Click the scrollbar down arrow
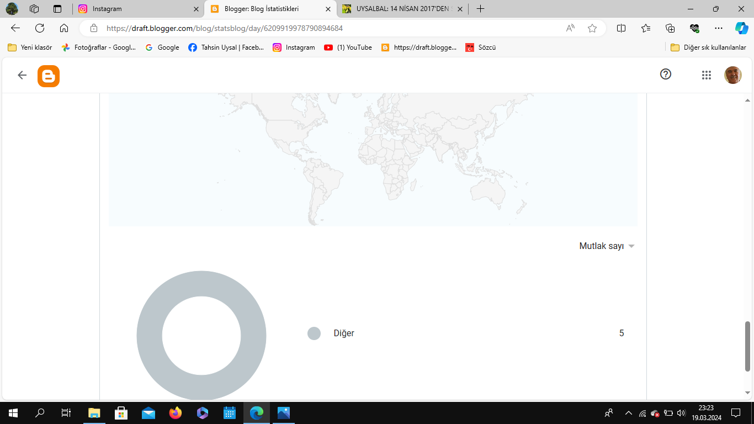Image resolution: width=754 pixels, height=424 pixels. point(748,393)
